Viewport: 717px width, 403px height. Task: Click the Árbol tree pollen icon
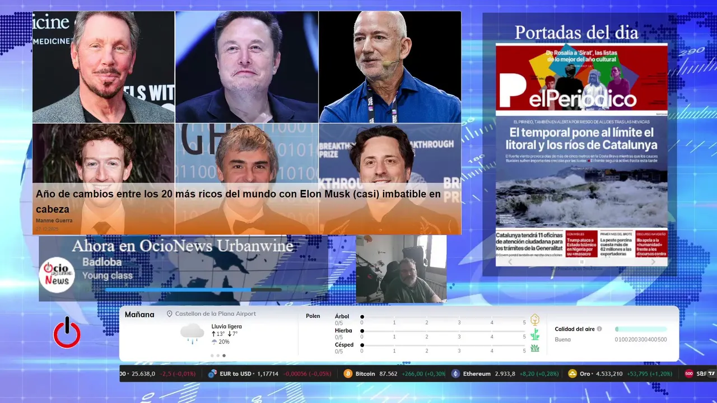535,320
